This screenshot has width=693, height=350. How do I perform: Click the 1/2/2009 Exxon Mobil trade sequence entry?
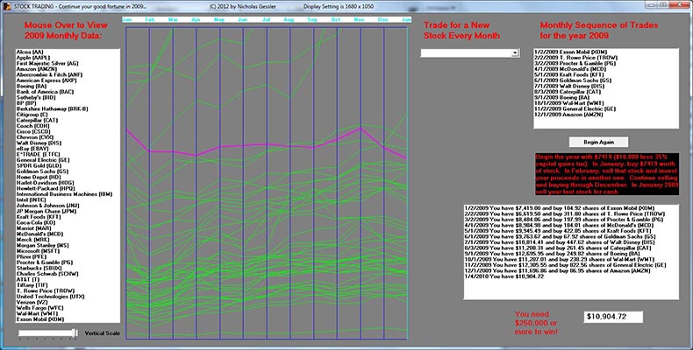click(571, 52)
